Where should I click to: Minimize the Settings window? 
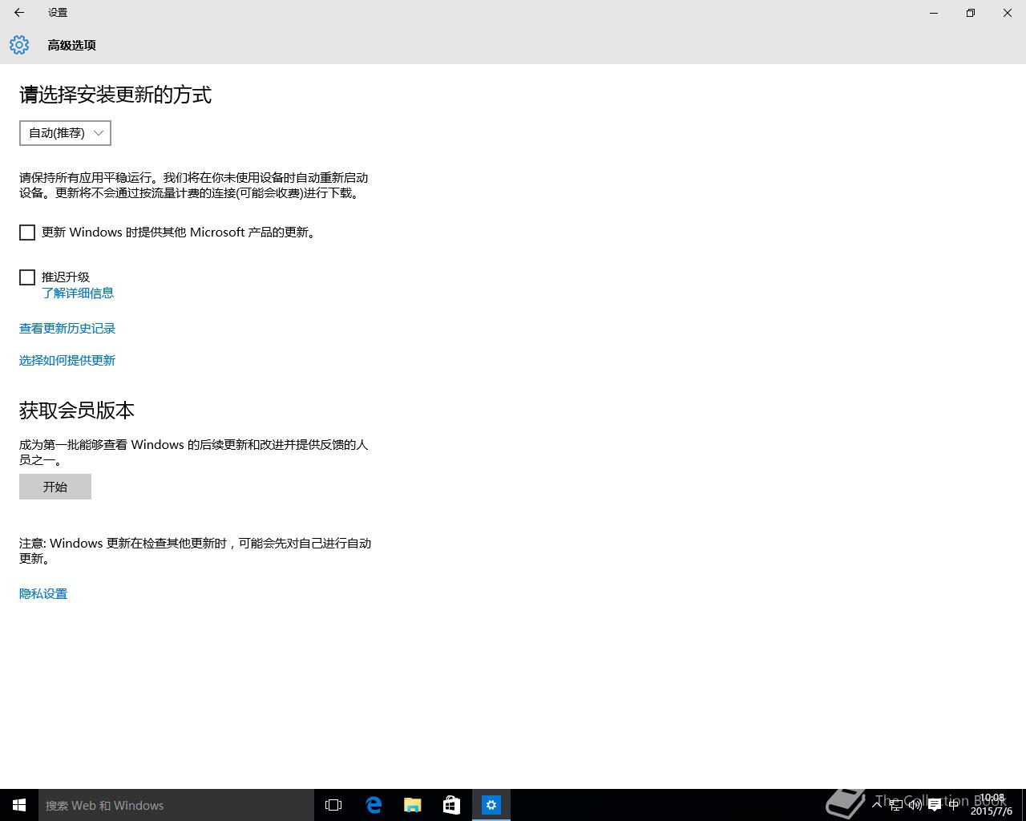click(934, 13)
